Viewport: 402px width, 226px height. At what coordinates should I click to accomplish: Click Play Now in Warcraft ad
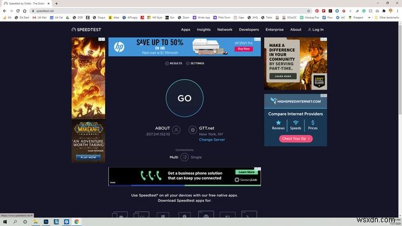point(88,157)
